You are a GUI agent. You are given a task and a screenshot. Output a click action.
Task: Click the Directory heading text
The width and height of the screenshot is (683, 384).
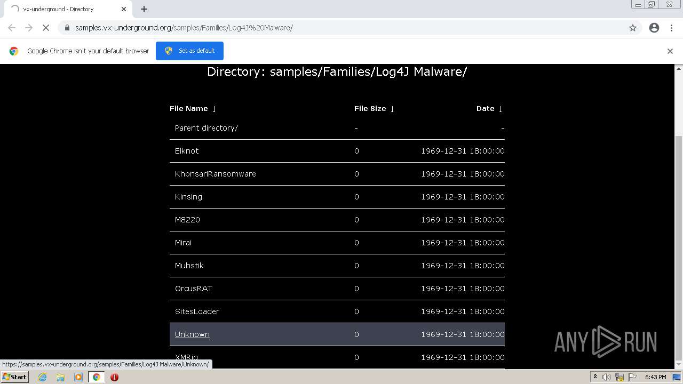[x=337, y=71]
